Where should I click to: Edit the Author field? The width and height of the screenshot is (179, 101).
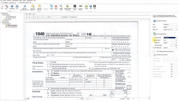[170, 27]
